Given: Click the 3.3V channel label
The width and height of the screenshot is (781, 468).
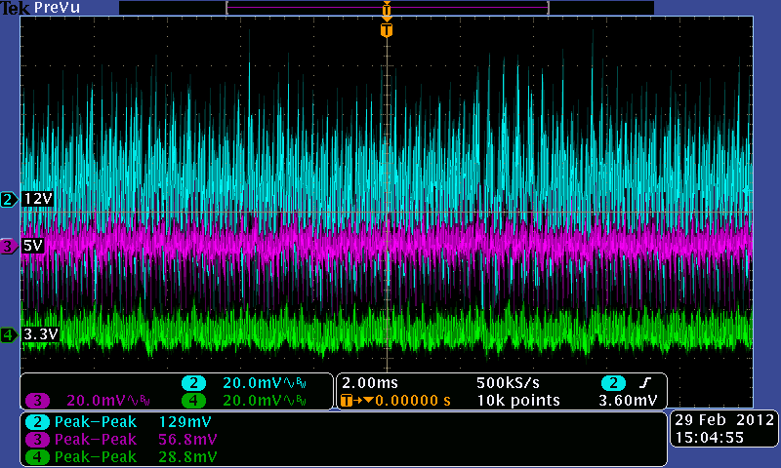Looking at the screenshot, I should [41, 334].
